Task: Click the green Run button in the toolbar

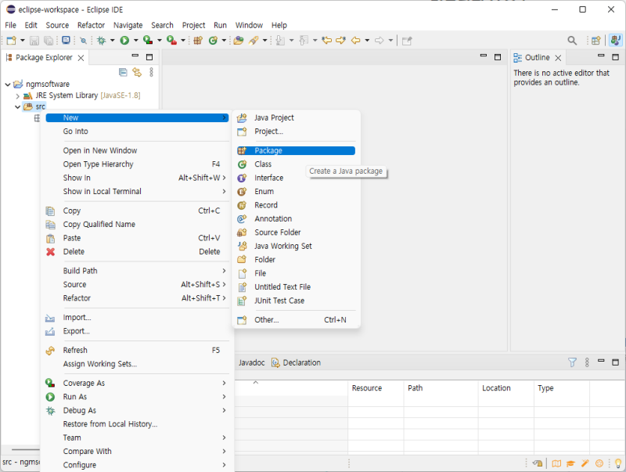Action: [124, 41]
